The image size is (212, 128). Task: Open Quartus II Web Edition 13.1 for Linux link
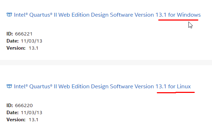click(x=102, y=87)
